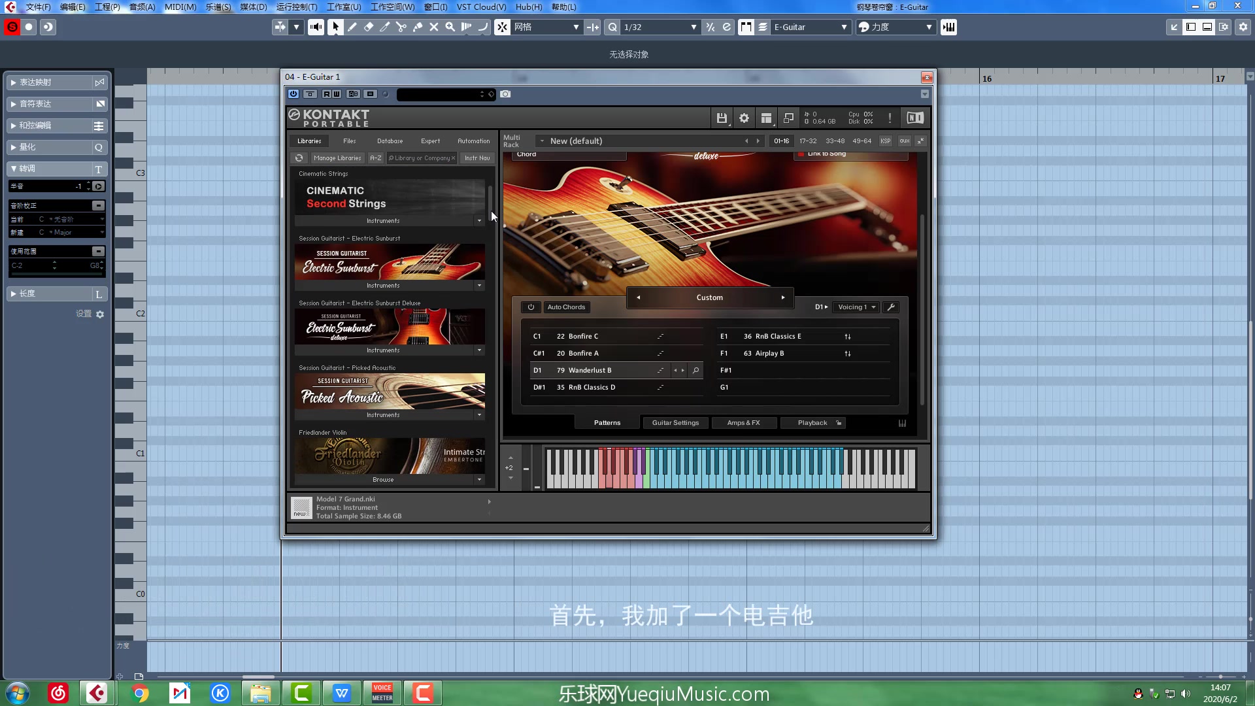This screenshot has width=1255, height=706.
Task: Open the 帮助(L) menu
Action: click(x=563, y=7)
